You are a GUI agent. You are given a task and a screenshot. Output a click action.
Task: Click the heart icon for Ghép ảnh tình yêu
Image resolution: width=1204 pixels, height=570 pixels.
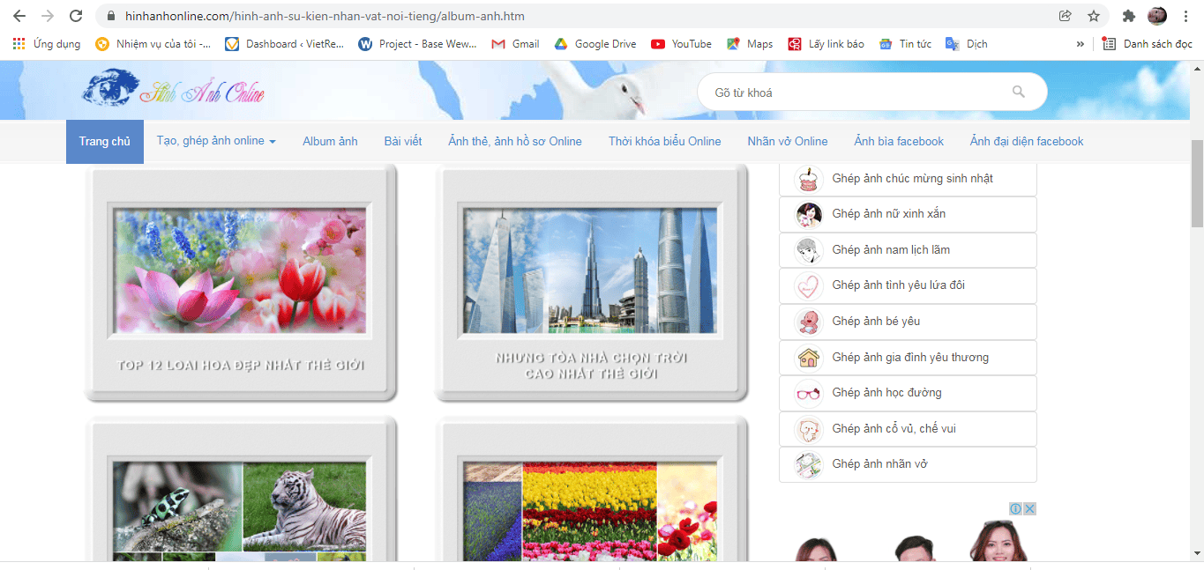click(x=809, y=285)
